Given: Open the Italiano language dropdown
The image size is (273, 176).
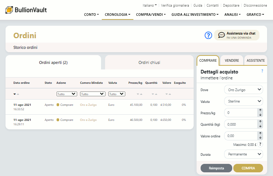Looking at the screenshot, I should 150,6.
